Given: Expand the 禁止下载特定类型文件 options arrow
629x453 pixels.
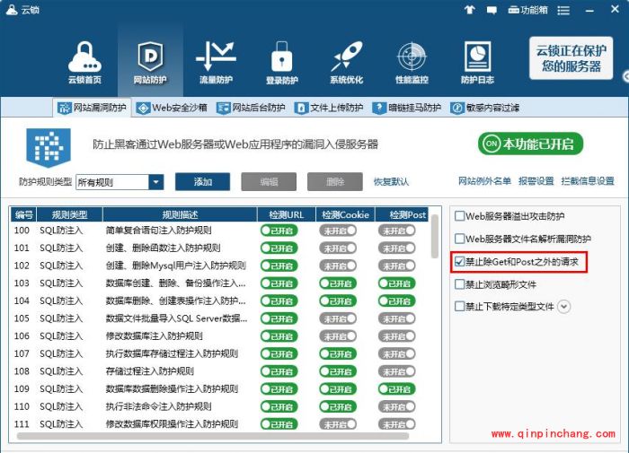Looking at the screenshot, I should 564,307.
